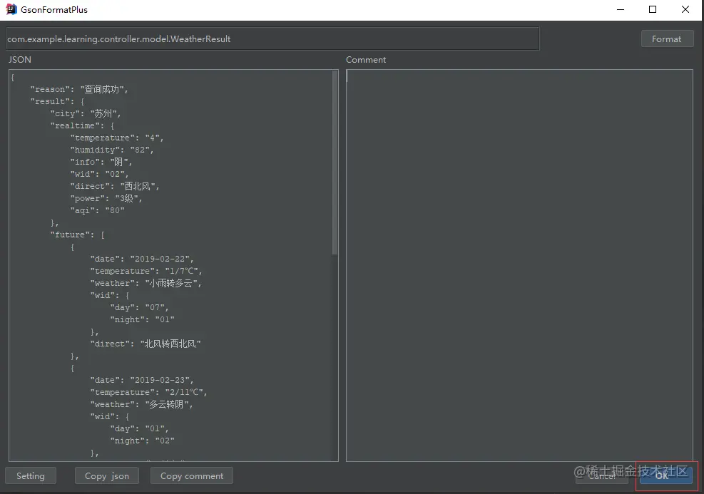Click the "city": "苏州" line
This screenshot has width=704, height=494.
(x=86, y=113)
